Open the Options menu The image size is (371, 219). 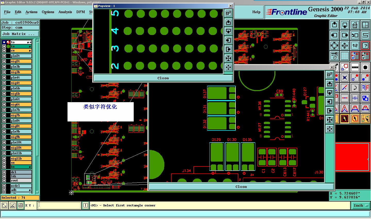point(48,12)
